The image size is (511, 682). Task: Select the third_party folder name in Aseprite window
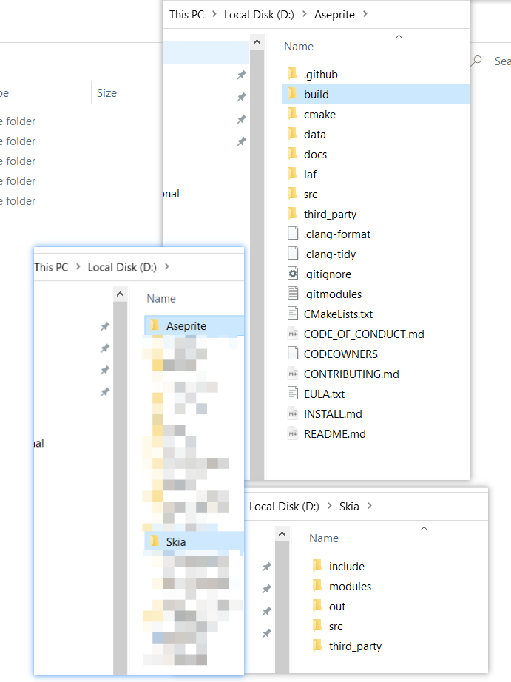pyautogui.click(x=330, y=215)
